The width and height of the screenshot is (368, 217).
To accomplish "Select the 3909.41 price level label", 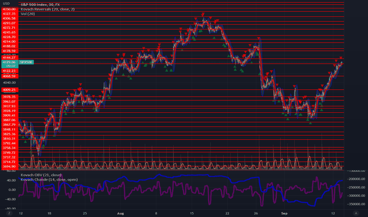I will pyautogui.click(x=9, y=116).
